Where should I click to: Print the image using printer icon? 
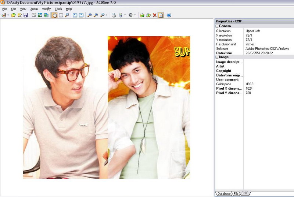[114, 15]
